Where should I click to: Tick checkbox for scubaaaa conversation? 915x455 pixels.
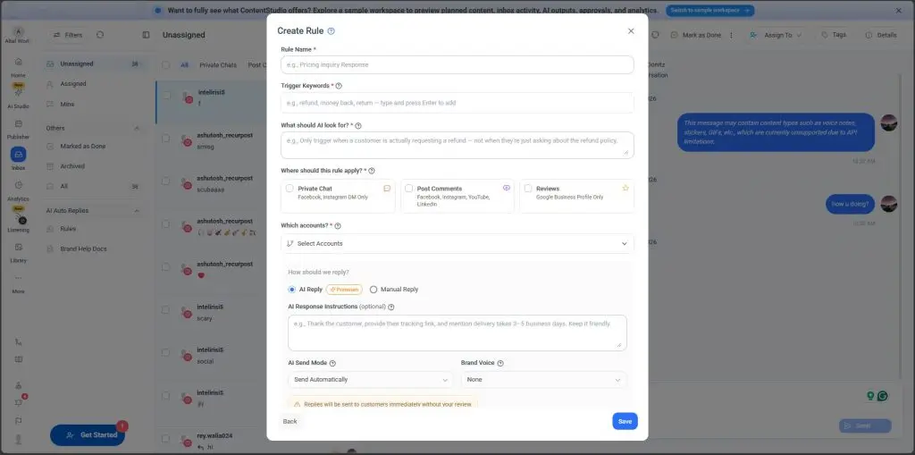point(166,181)
